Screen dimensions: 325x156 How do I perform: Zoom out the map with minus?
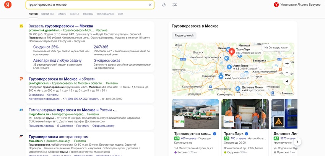pos(287,72)
